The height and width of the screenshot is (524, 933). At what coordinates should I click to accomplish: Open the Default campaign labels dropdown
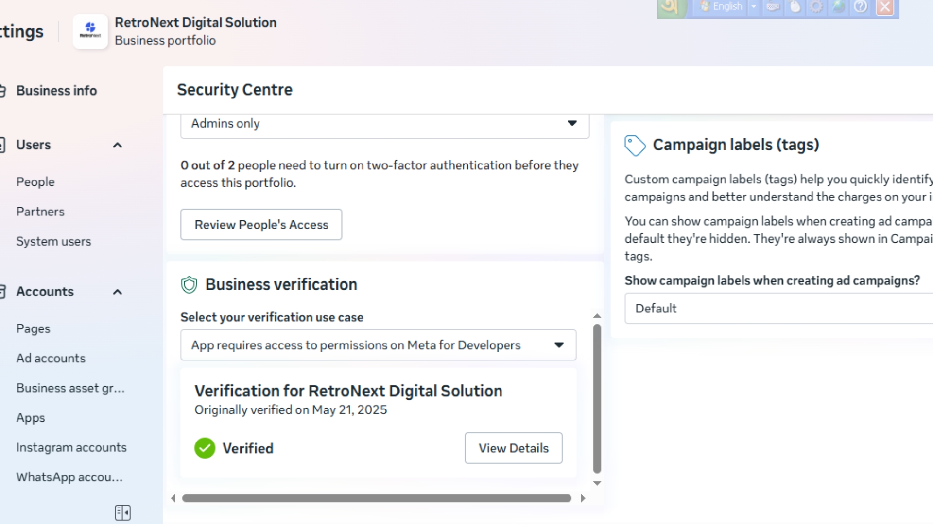[x=777, y=309]
